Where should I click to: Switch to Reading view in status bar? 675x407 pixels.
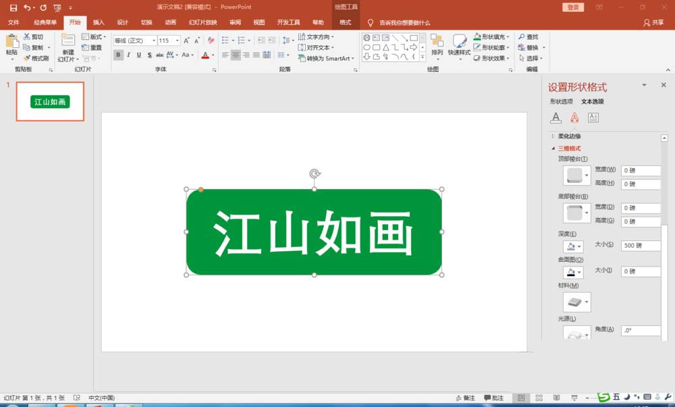pos(557,398)
